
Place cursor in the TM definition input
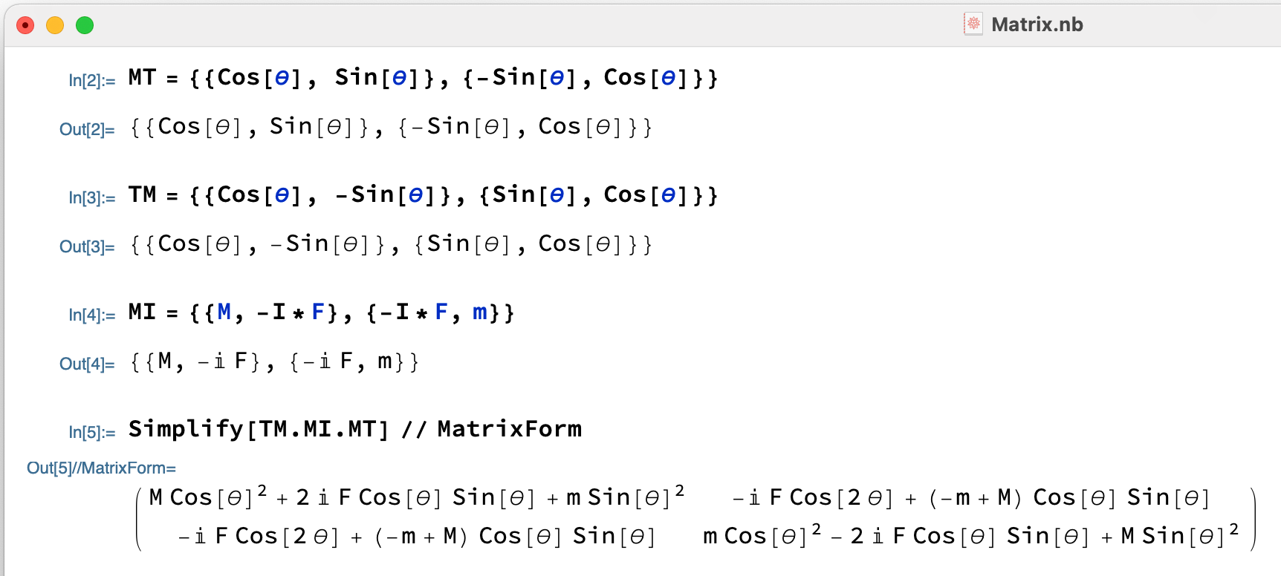click(422, 195)
